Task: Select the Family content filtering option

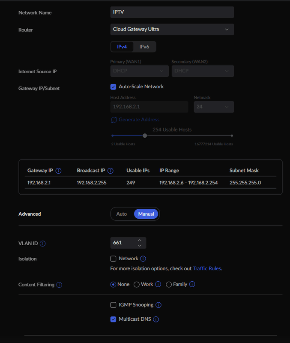Action: pos(169,284)
